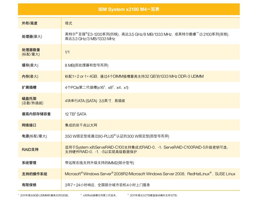The image size is (258, 200).
Task: Click the '塔式' value cell
Action: [x=68, y=23]
